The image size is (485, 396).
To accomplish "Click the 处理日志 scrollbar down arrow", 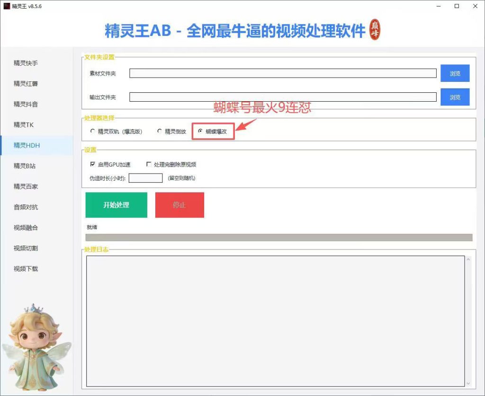I will pyautogui.click(x=468, y=383).
